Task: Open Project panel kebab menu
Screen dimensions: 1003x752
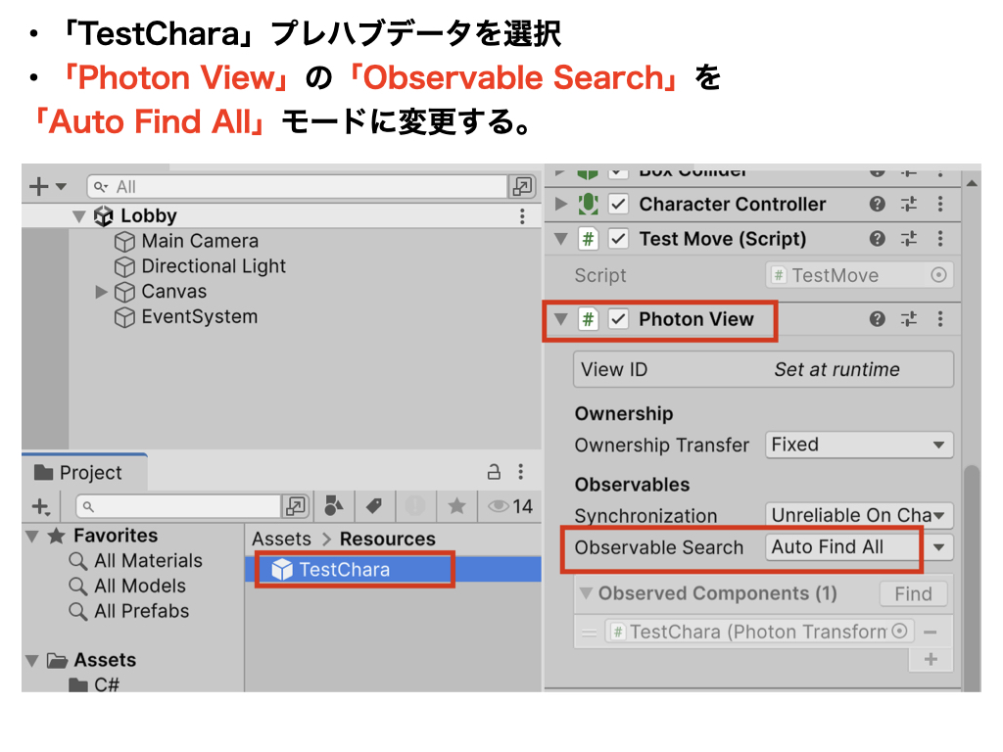Action: coord(521,472)
